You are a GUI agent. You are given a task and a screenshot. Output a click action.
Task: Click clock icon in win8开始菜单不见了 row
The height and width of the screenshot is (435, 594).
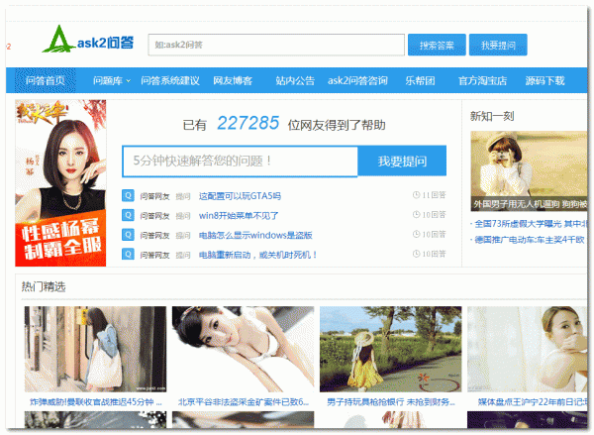[x=416, y=215]
